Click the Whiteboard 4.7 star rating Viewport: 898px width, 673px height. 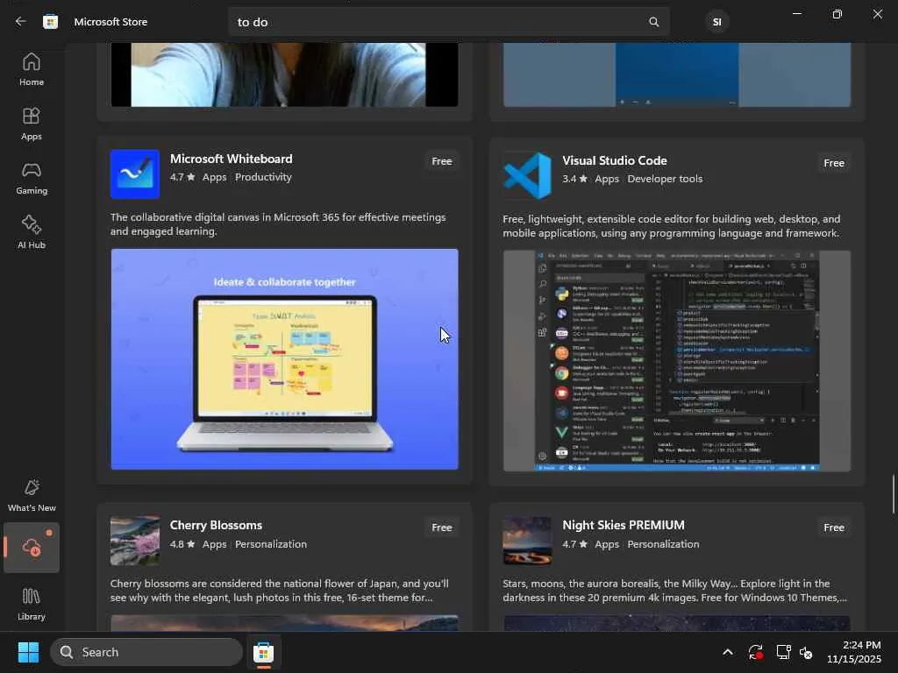(182, 177)
